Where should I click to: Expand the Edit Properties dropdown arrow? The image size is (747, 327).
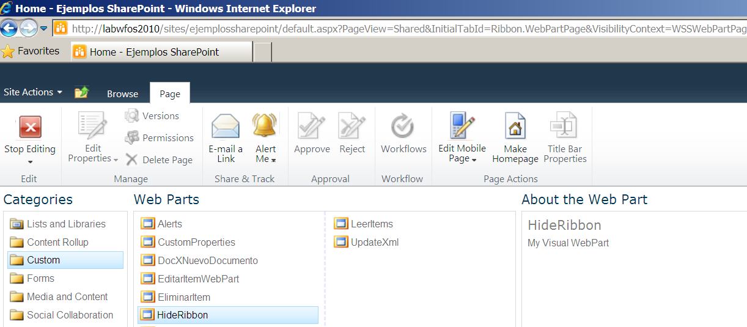tap(116, 160)
